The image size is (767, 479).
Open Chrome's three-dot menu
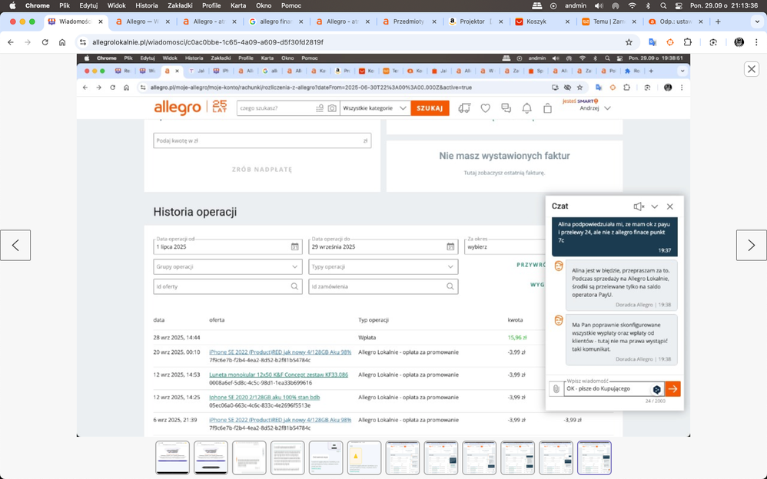click(756, 42)
